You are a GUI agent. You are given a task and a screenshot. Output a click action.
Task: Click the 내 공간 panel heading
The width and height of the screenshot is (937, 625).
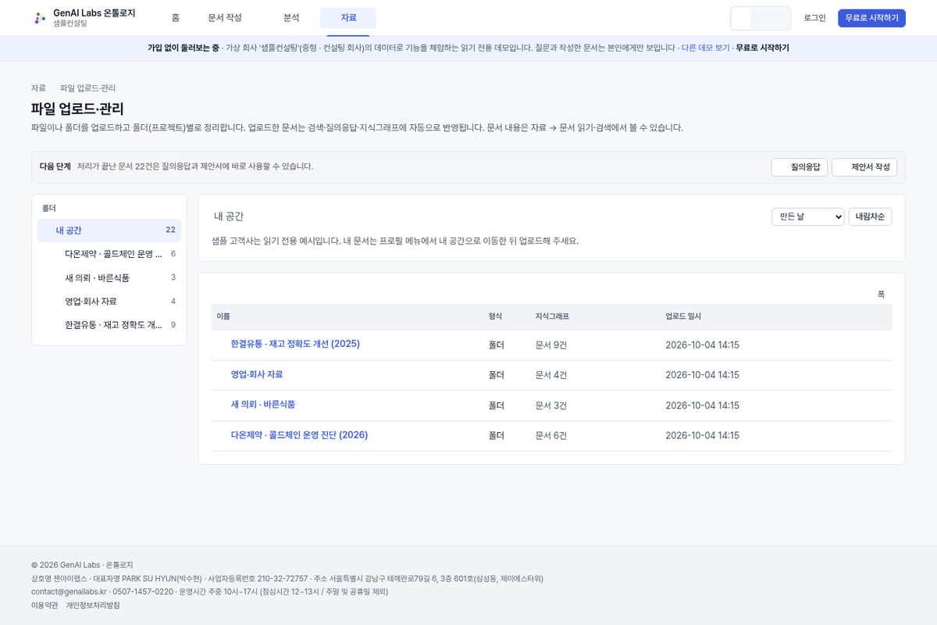click(229, 216)
